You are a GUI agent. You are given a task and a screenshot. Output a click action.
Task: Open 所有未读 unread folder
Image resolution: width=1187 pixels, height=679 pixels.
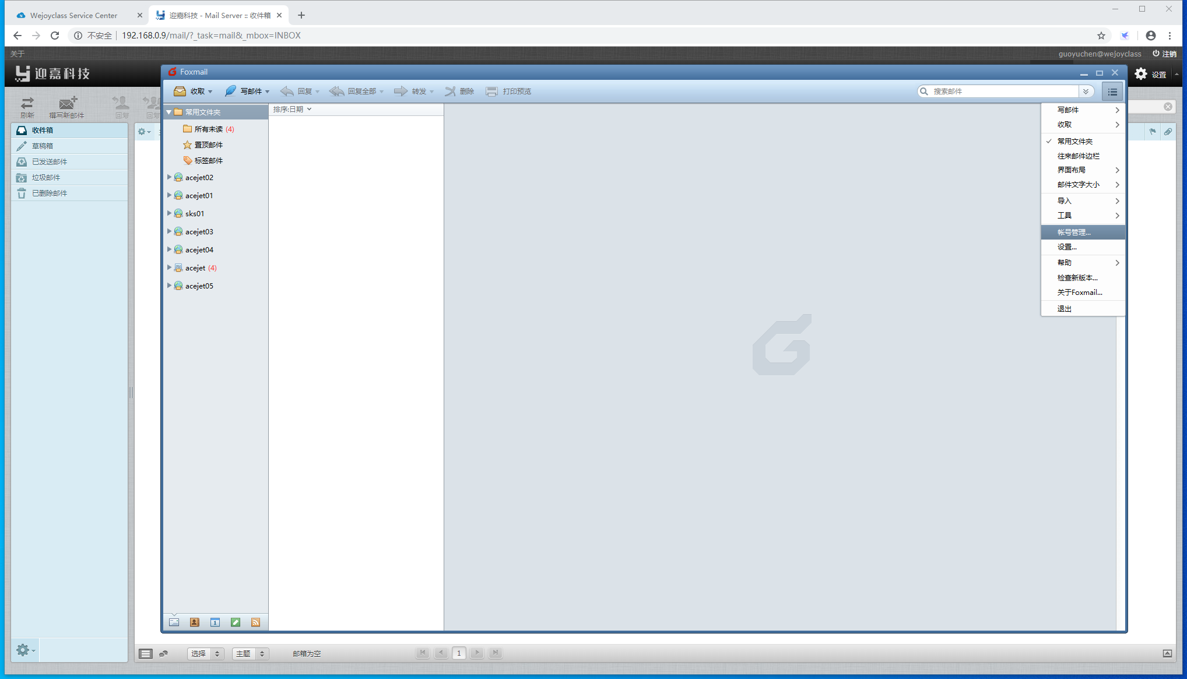point(208,129)
